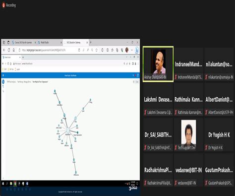
Task: Select TechSupport Dev participant tile
Action: [x=188, y=134]
